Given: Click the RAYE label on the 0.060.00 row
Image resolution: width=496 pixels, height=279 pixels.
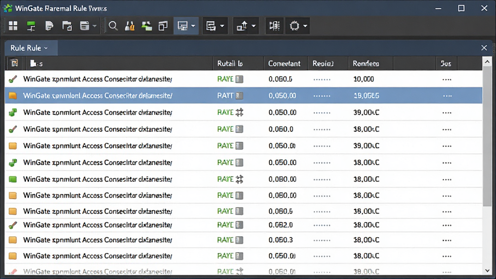Looking at the screenshot, I should [x=225, y=196].
